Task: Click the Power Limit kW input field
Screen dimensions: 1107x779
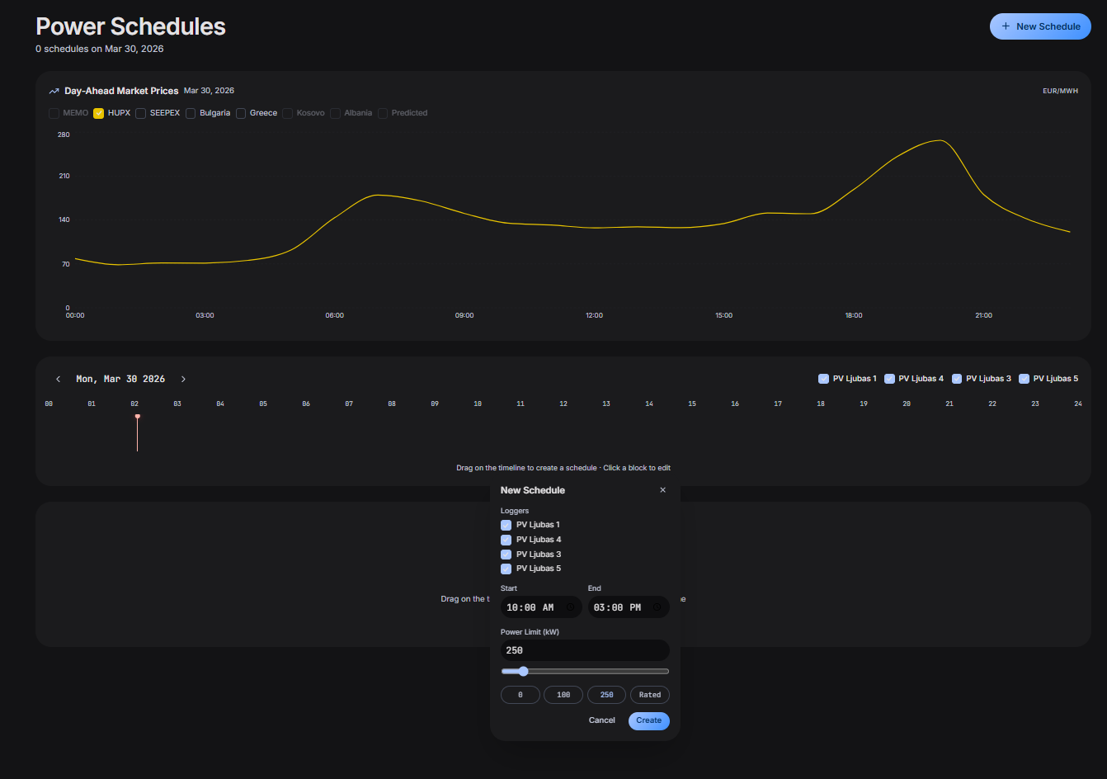Action: (x=585, y=650)
